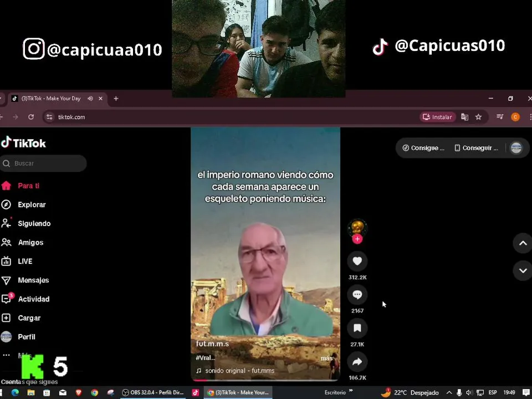532x399 pixels.
Task: Open the notification center icon
Action: [526, 392]
